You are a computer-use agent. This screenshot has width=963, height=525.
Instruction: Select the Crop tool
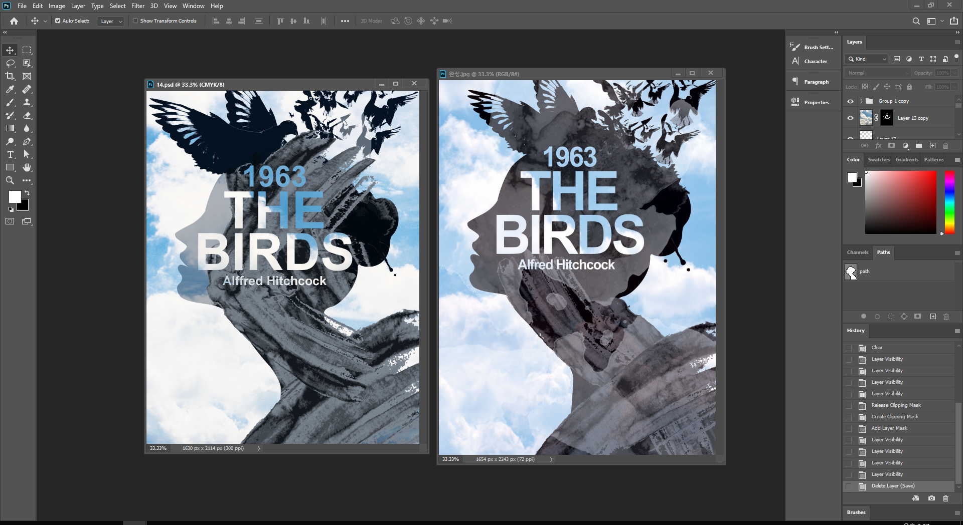[x=10, y=76]
